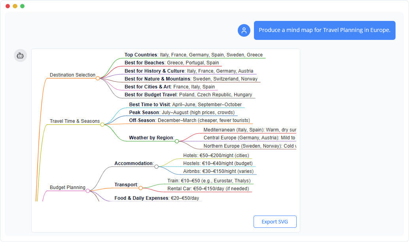Collapse the Destination Selection branch via its node circle
The width and height of the screenshot is (409, 242).
pos(97,79)
